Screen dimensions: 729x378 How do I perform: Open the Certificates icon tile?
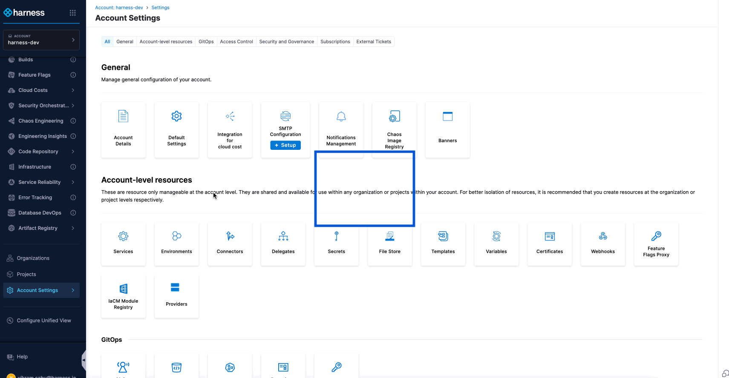click(x=550, y=236)
